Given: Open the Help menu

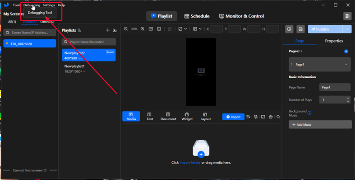Looking at the screenshot, I should tap(61, 5).
